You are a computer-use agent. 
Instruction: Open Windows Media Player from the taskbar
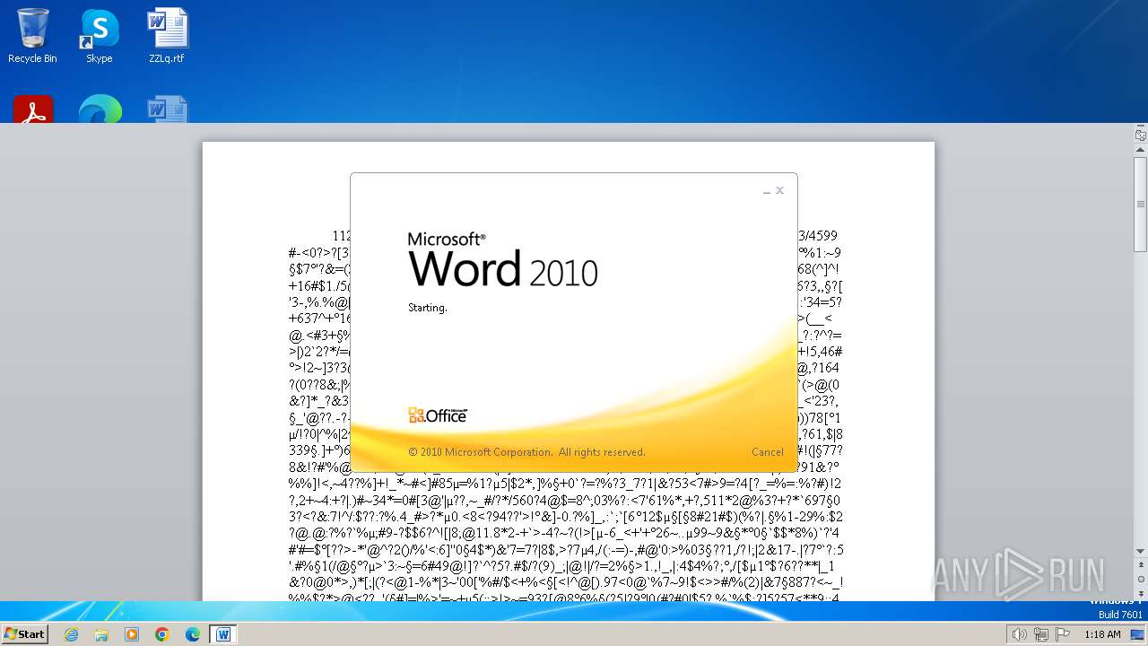pyautogui.click(x=132, y=634)
